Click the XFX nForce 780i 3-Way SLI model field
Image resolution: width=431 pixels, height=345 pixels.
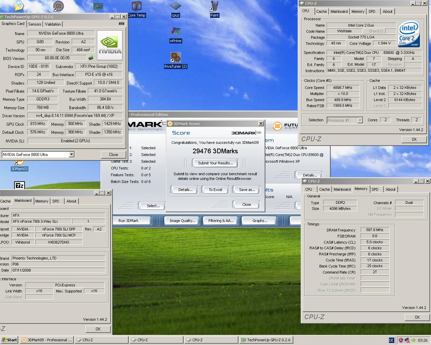pyautogui.click(x=42, y=221)
